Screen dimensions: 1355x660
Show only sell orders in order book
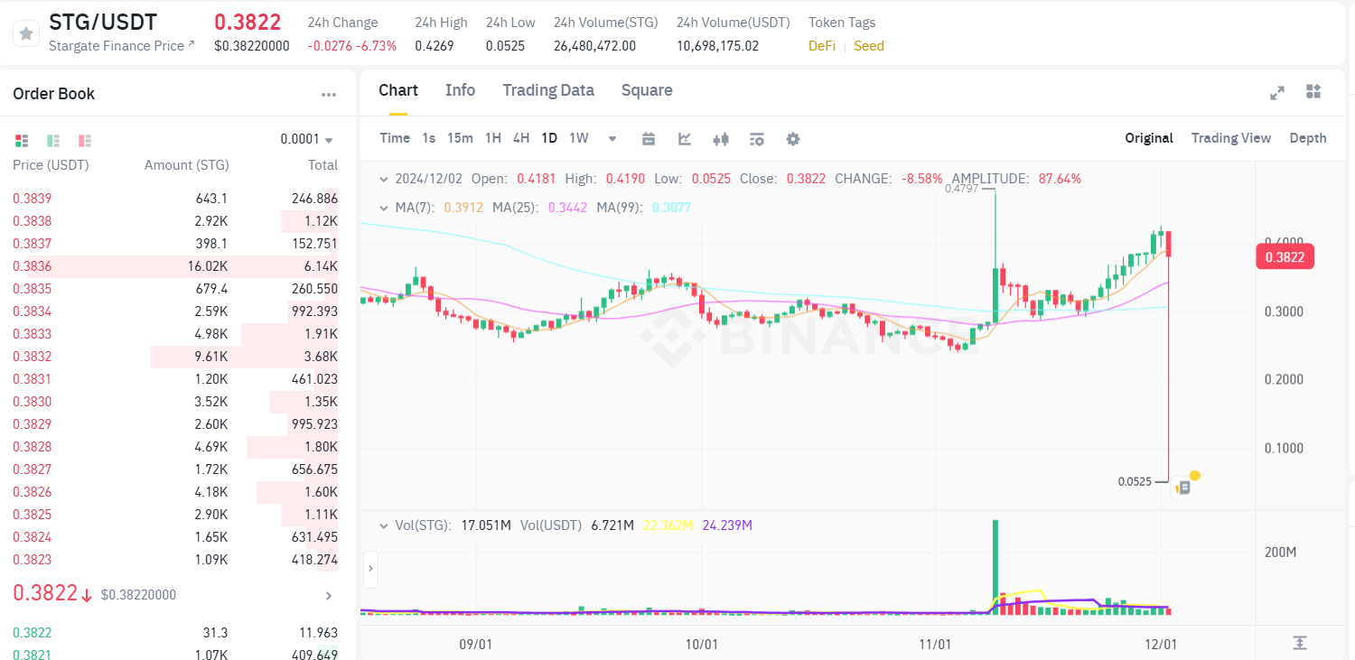(85, 141)
